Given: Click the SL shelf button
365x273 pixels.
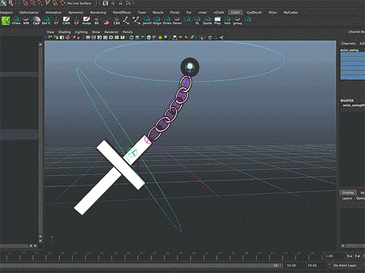Looking at the screenshot, I should [x=197, y=21].
